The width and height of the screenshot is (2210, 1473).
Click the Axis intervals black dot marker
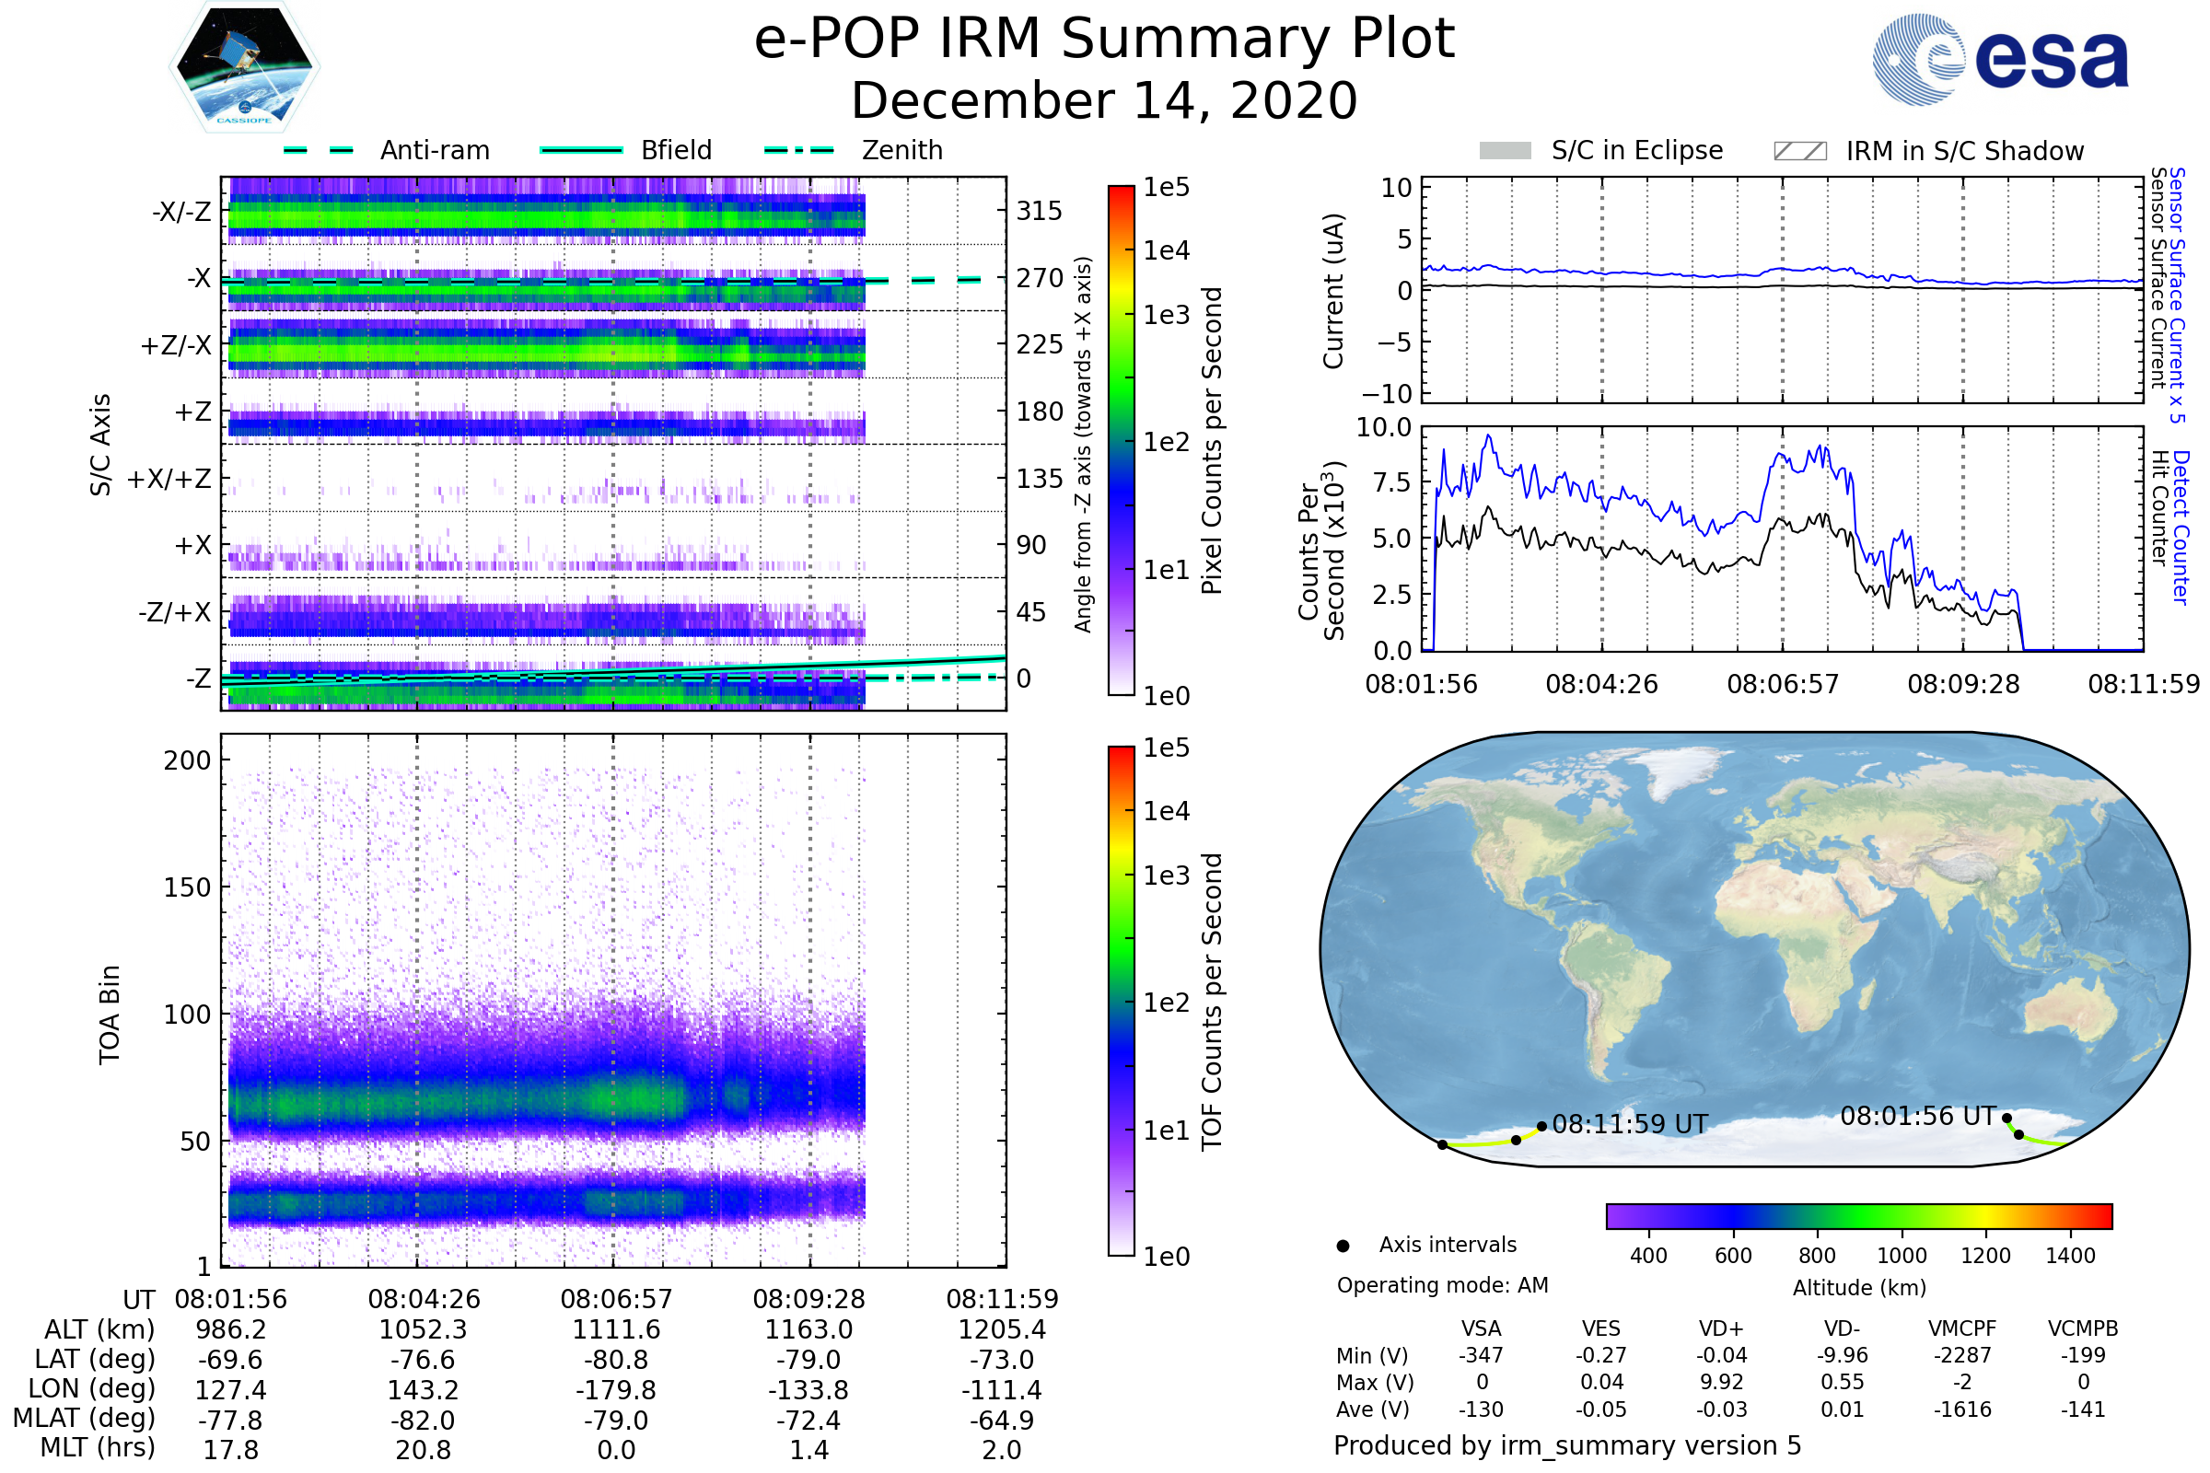[x=1343, y=1247]
